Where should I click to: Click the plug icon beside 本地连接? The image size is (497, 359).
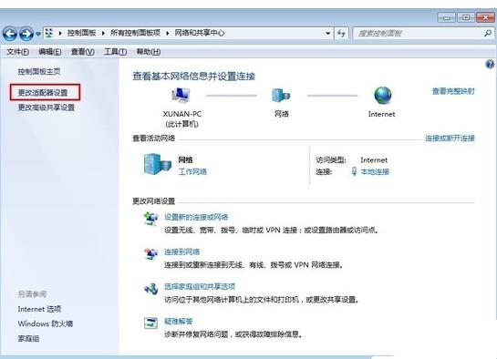pyautogui.click(x=354, y=171)
